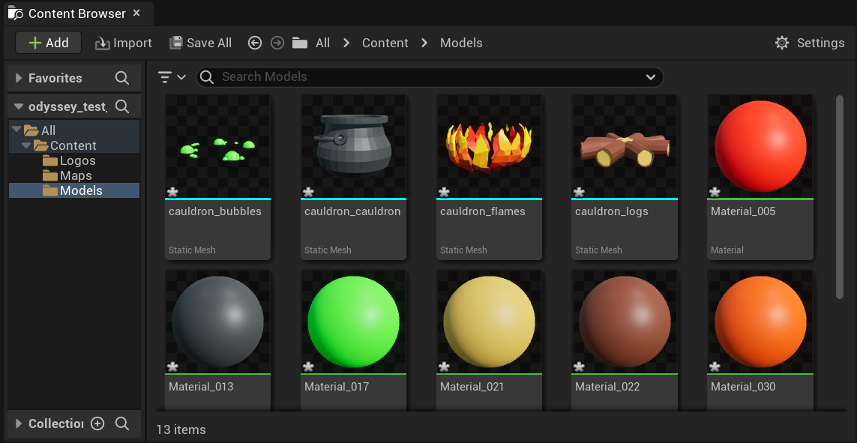The height and width of the screenshot is (443, 857).
Task: Navigate to Content via the breadcrumb
Action: (x=385, y=43)
